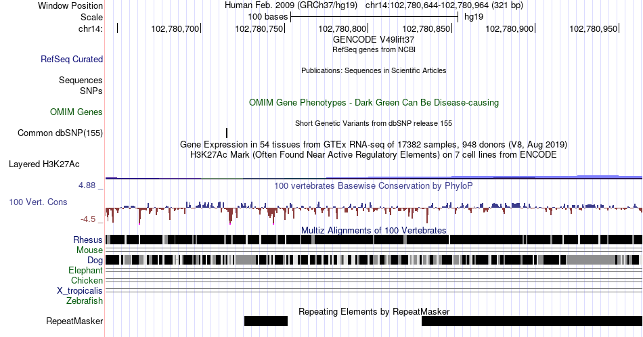Click the Dog alignment label
The image size is (643, 337).
95,261
